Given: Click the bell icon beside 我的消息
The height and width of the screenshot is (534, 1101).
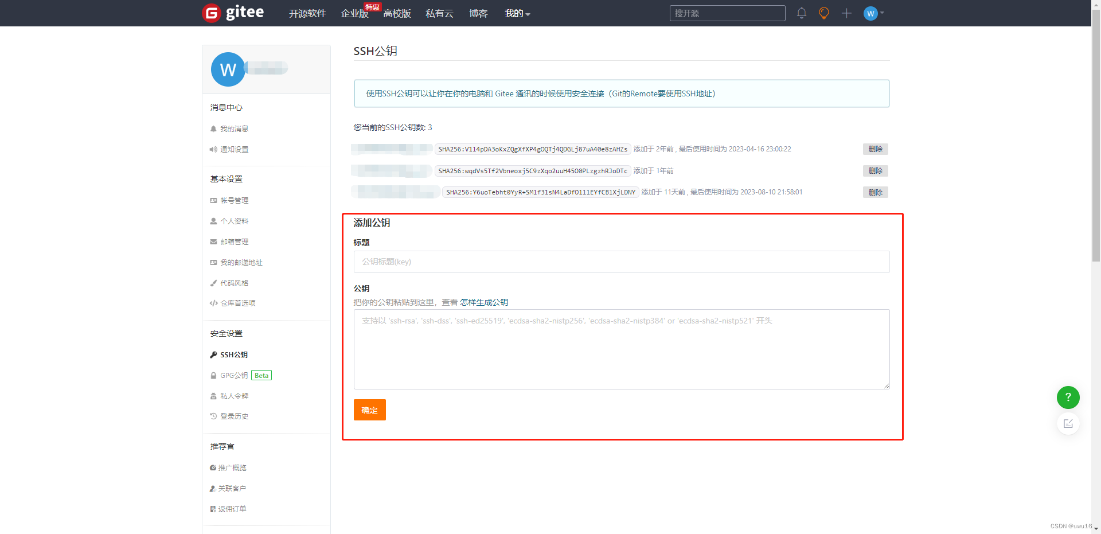Looking at the screenshot, I should click(x=213, y=129).
